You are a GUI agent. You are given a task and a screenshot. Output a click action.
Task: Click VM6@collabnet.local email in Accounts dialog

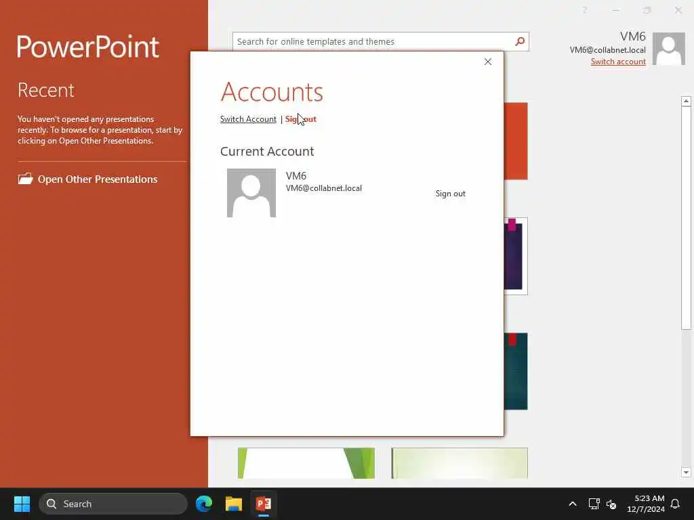pos(323,188)
